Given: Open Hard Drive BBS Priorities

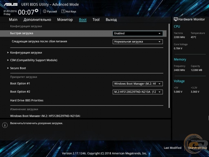Looking at the screenshot, I should click(x=27, y=100).
